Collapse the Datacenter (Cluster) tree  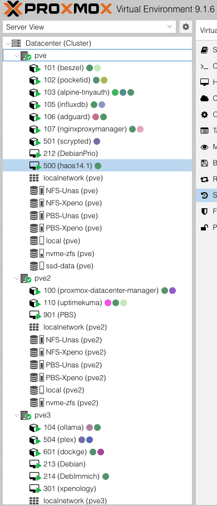coord(8,43)
